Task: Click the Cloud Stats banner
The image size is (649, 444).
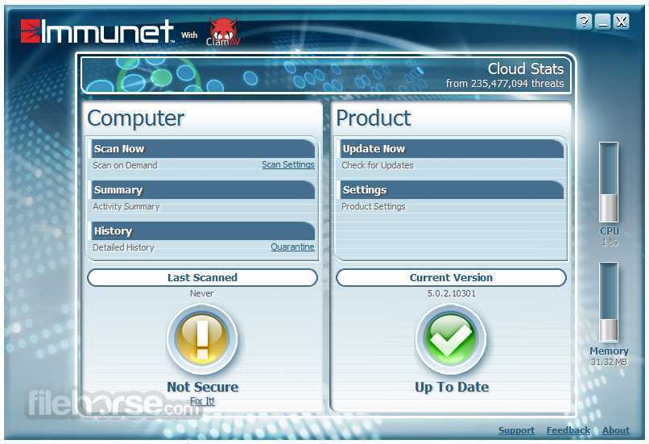Action: 328,75
